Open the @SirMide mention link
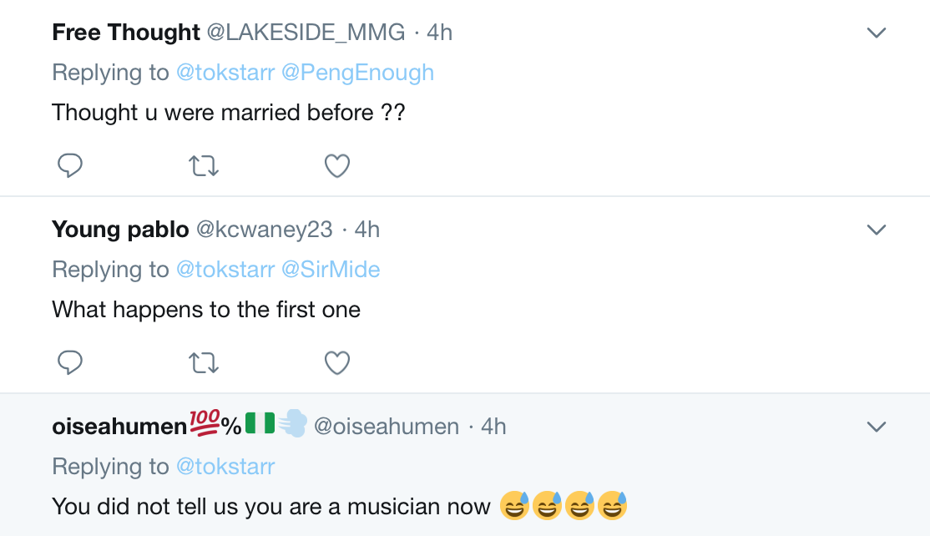The width and height of the screenshot is (930, 536). tap(331, 269)
